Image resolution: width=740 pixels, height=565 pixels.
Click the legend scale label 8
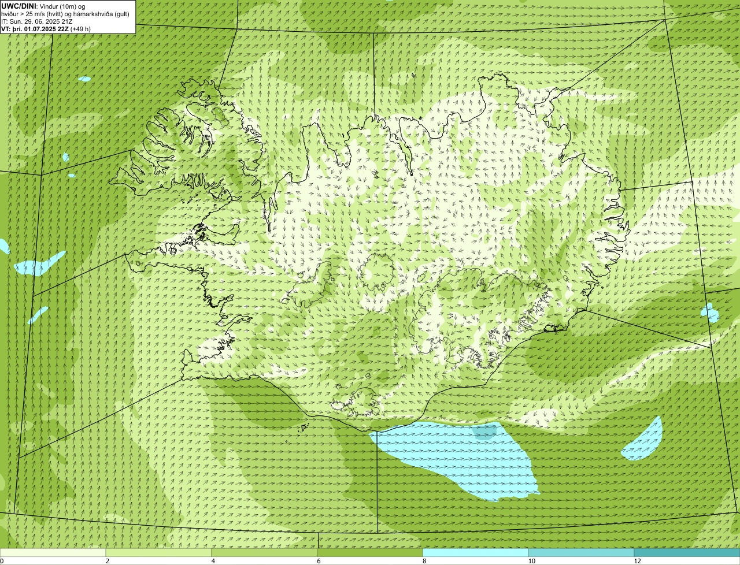[424, 561]
